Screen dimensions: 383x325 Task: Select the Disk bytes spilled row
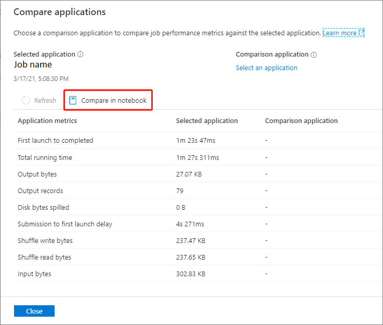(43, 207)
